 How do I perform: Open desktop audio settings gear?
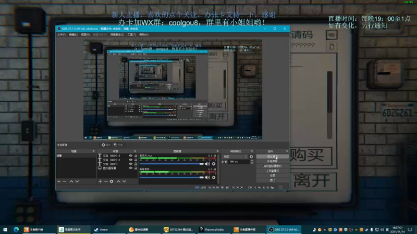point(214,177)
